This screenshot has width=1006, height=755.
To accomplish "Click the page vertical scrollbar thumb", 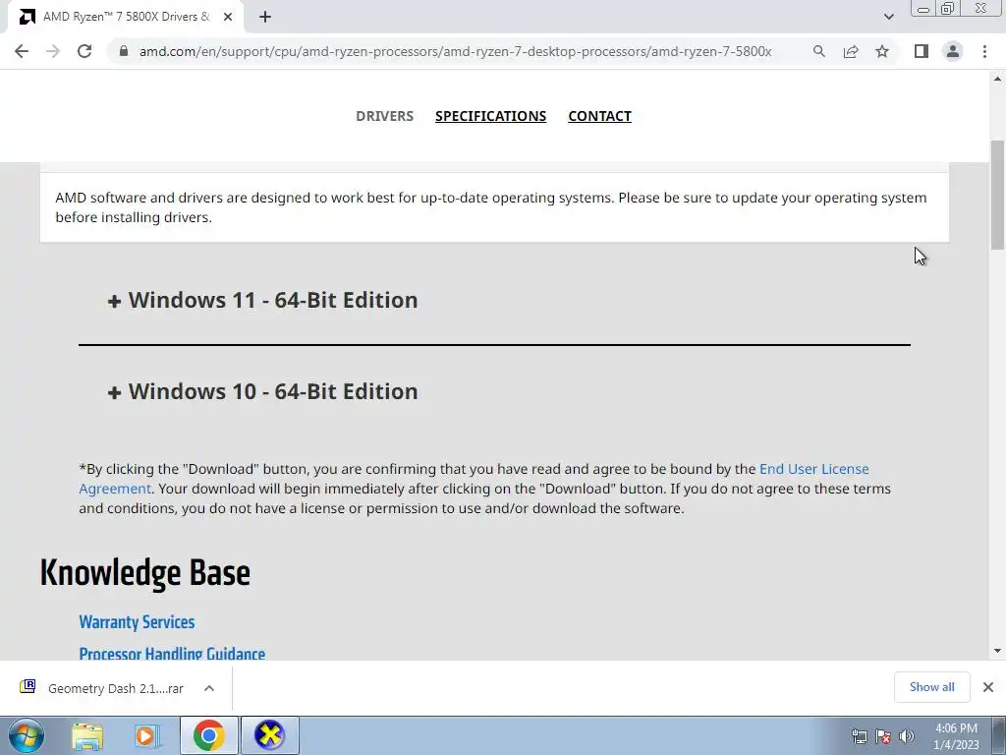I will tap(998, 195).
